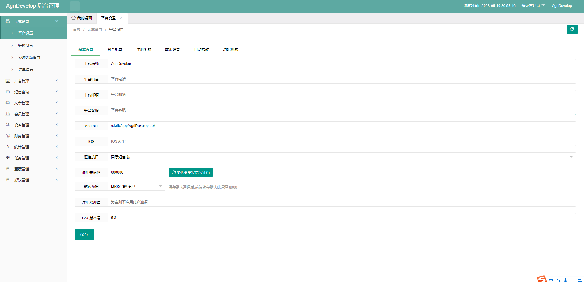
Task: Click the 广告管理 picture icon
Action: 8,81
